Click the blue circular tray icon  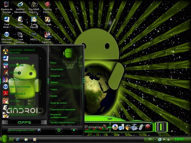coord(160,140)
